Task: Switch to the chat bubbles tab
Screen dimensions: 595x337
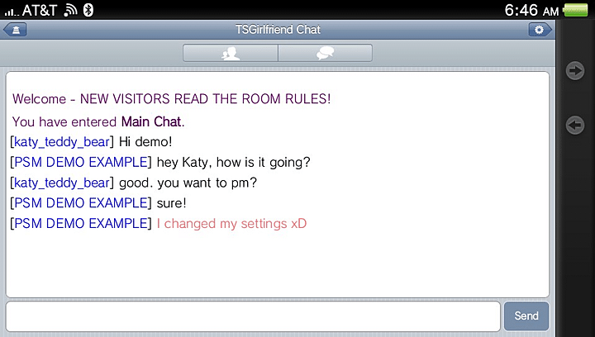Action: (326, 53)
